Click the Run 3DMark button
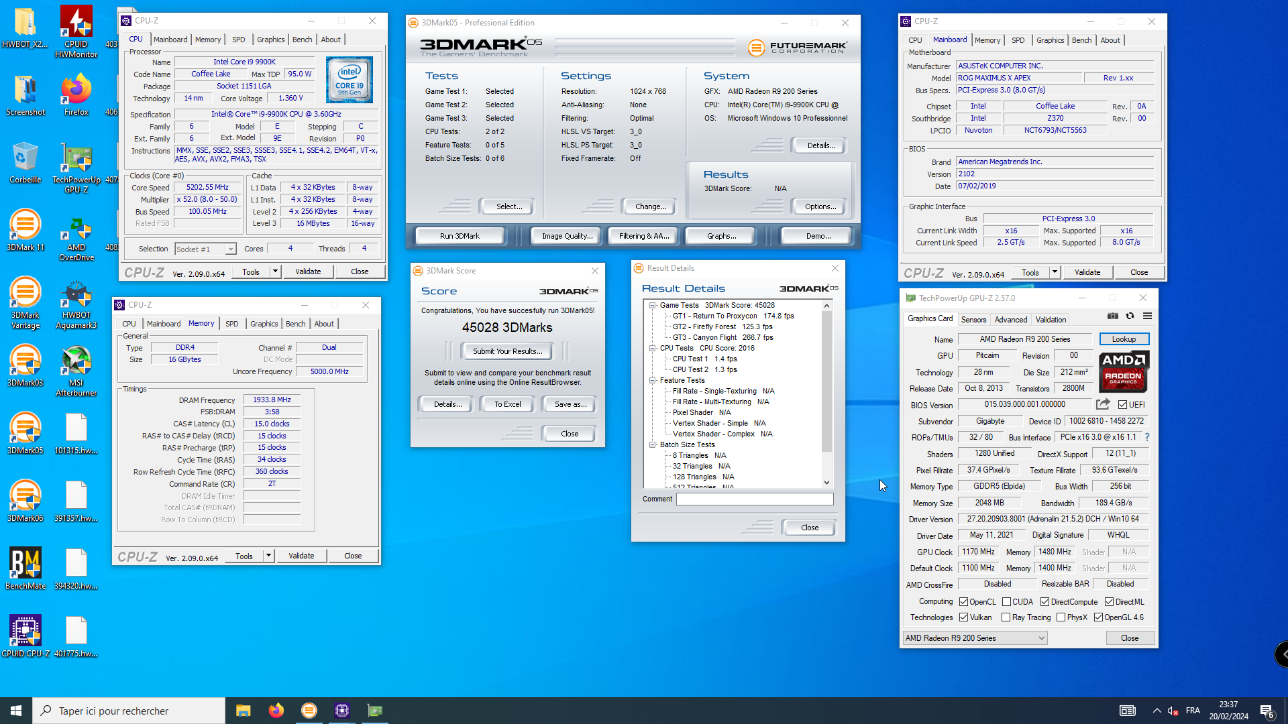 (460, 236)
